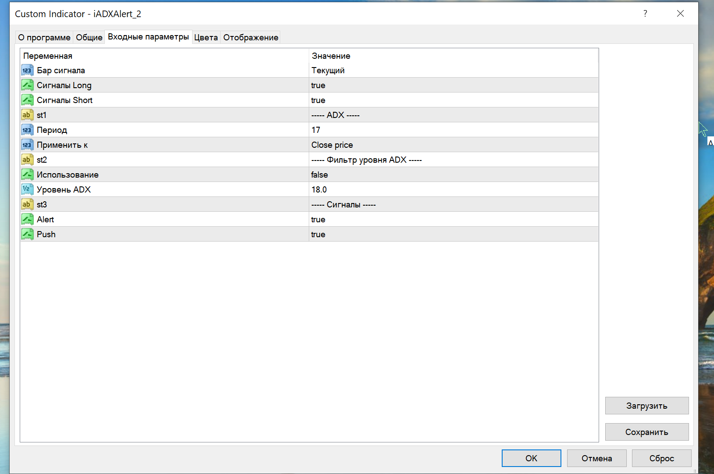Click the integer icon beside Период
The width and height of the screenshot is (714, 474).
27,130
